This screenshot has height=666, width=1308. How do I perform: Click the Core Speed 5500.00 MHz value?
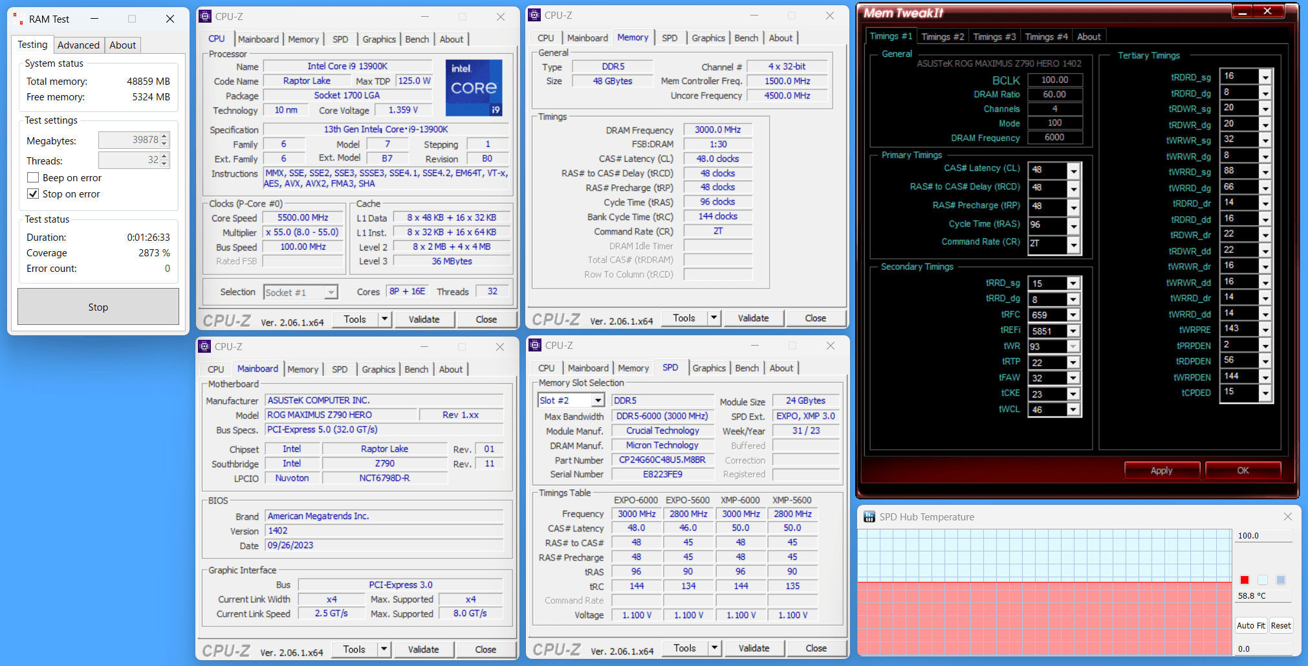click(x=303, y=217)
